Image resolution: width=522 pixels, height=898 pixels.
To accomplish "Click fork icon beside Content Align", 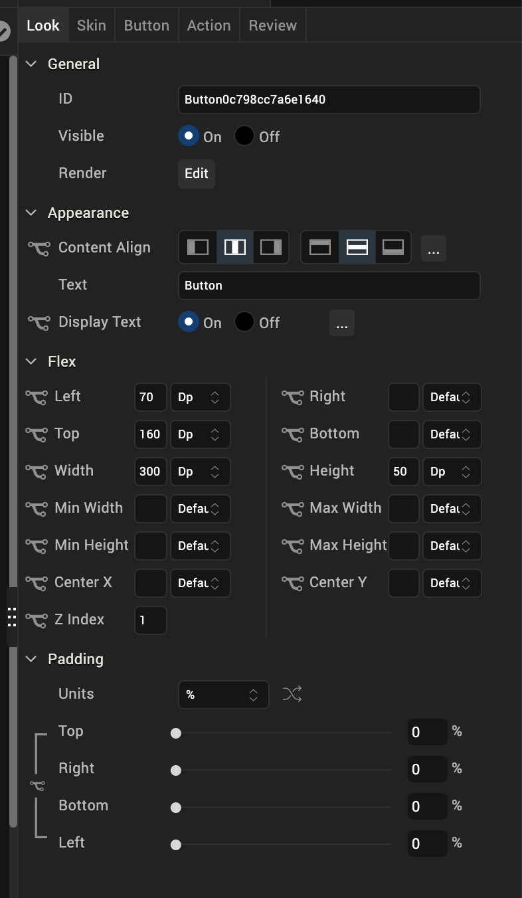I will click(x=39, y=248).
